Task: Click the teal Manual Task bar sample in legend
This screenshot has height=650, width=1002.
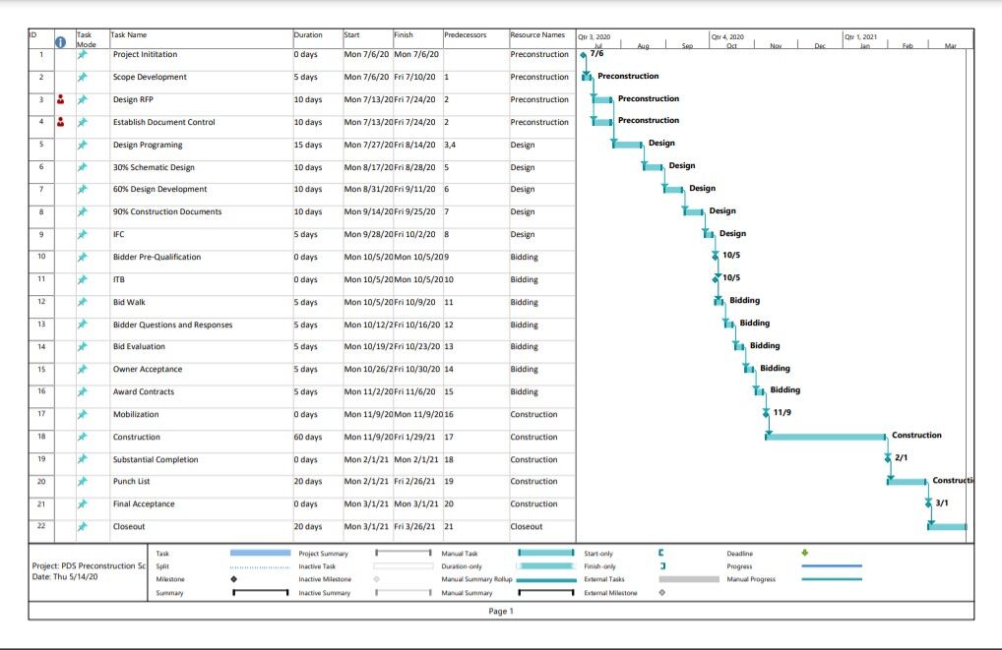Action: click(546, 553)
